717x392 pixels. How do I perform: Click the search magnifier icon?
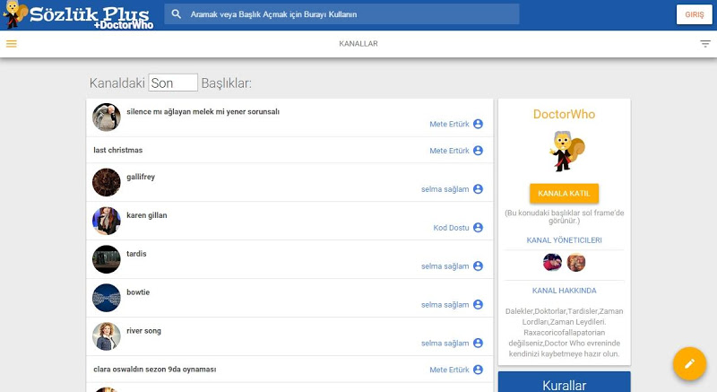pyautogui.click(x=177, y=14)
